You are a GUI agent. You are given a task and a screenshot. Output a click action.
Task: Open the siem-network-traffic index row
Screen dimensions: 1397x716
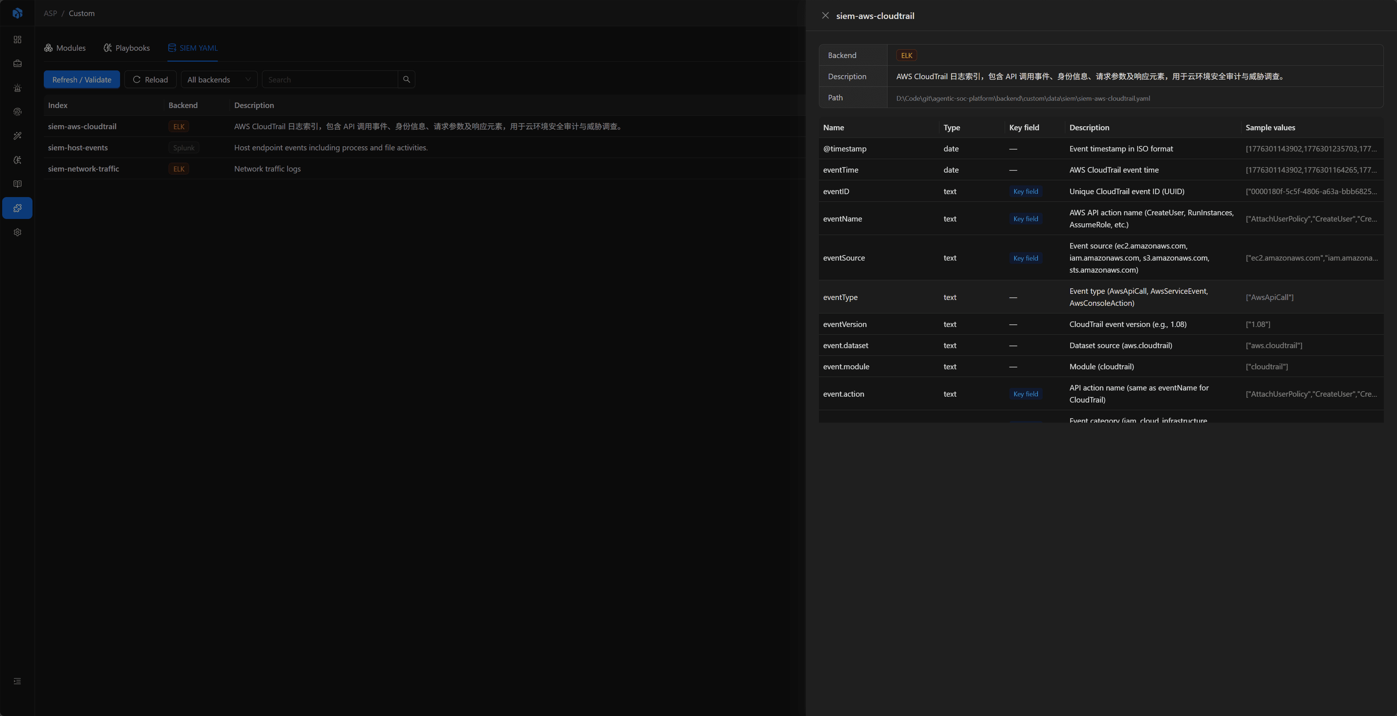[424, 169]
